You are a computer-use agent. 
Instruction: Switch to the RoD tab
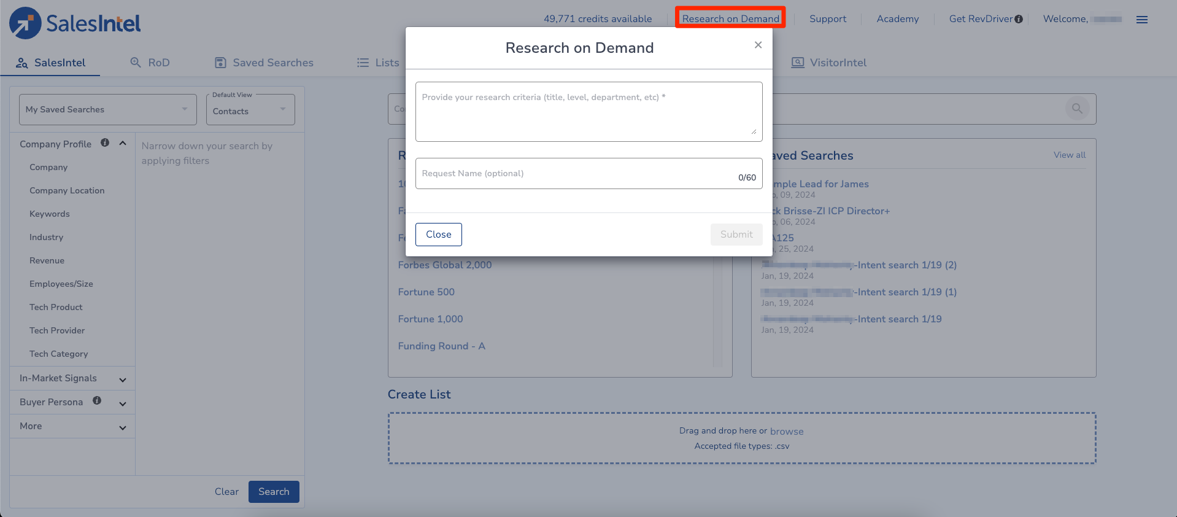click(x=150, y=63)
